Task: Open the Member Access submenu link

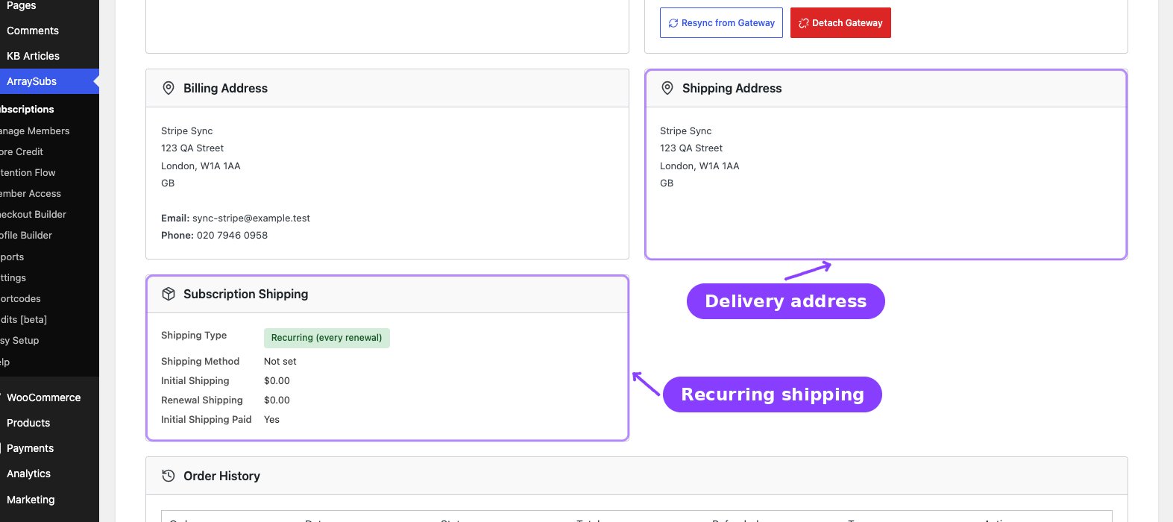Action: [31, 193]
